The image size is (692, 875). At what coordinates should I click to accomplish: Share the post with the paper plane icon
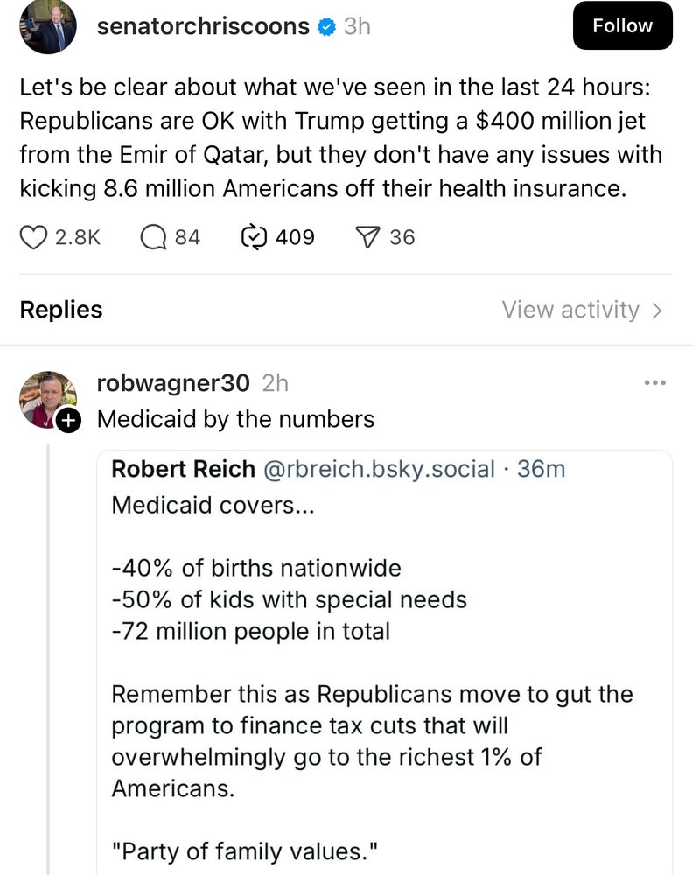point(367,237)
